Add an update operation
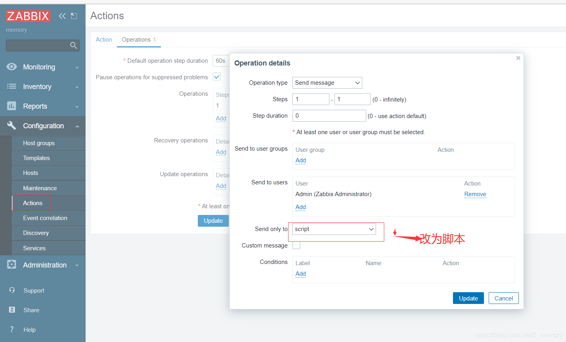 [221, 186]
